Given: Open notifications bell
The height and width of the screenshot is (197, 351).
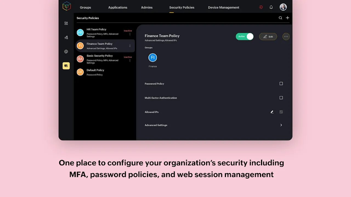Looking at the screenshot, I should (271, 7).
